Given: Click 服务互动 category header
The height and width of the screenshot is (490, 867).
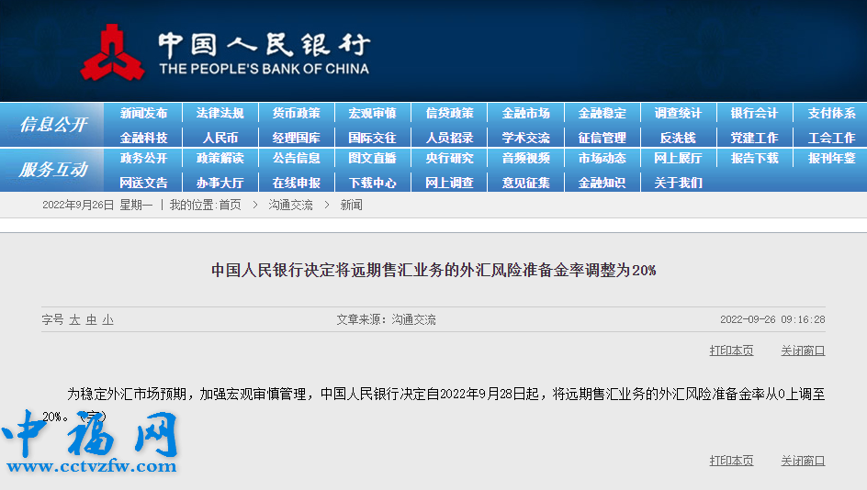Looking at the screenshot, I should pos(53,169).
